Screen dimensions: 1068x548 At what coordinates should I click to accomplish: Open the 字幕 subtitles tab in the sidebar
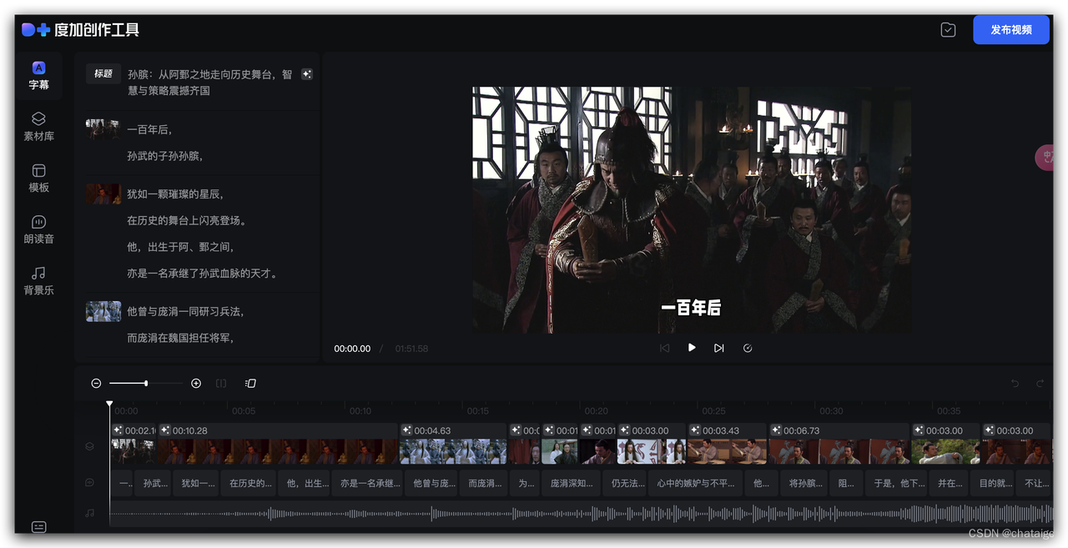pyautogui.click(x=38, y=75)
